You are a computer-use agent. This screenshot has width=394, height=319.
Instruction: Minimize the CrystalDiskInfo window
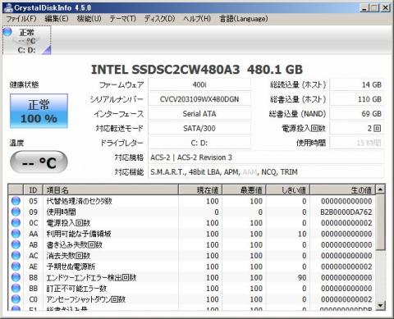click(x=364, y=7)
